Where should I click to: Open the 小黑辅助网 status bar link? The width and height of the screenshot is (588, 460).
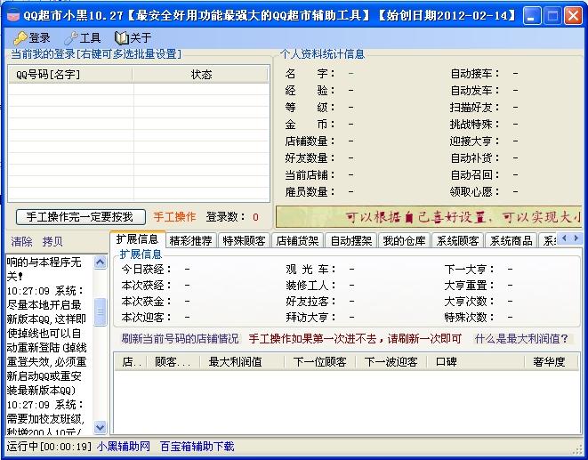pyautogui.click(x=124, y=446)
